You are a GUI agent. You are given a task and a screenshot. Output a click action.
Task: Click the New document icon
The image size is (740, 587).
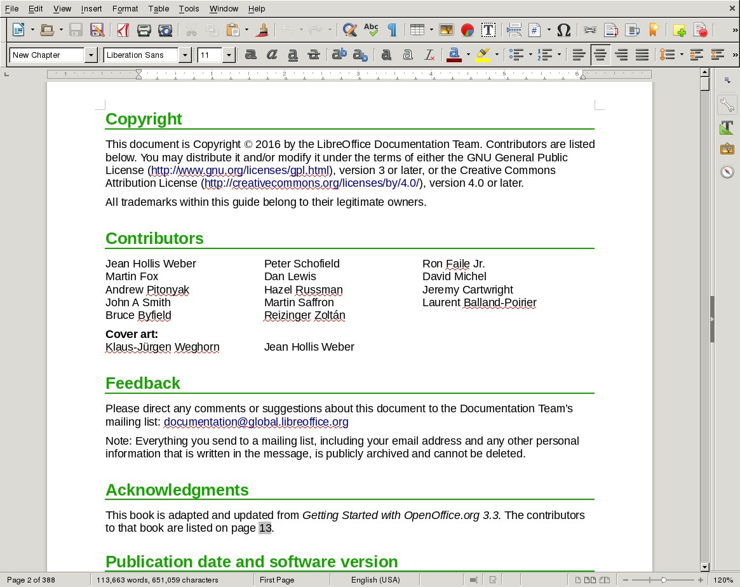(18, 30)
